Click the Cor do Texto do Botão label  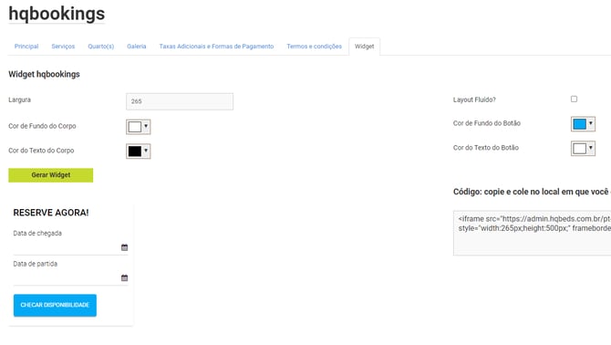pyautogui.click(x=486, y=148)
